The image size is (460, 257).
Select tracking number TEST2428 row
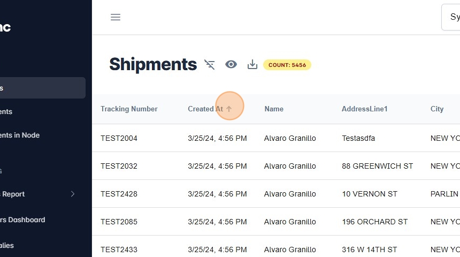119,194
